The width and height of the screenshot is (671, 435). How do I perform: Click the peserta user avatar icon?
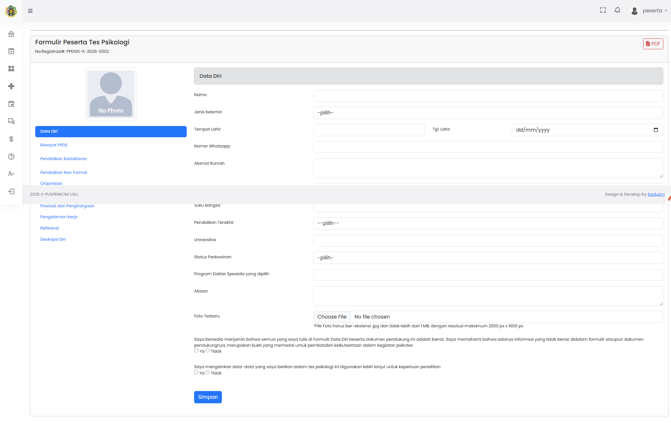point(634,11)
